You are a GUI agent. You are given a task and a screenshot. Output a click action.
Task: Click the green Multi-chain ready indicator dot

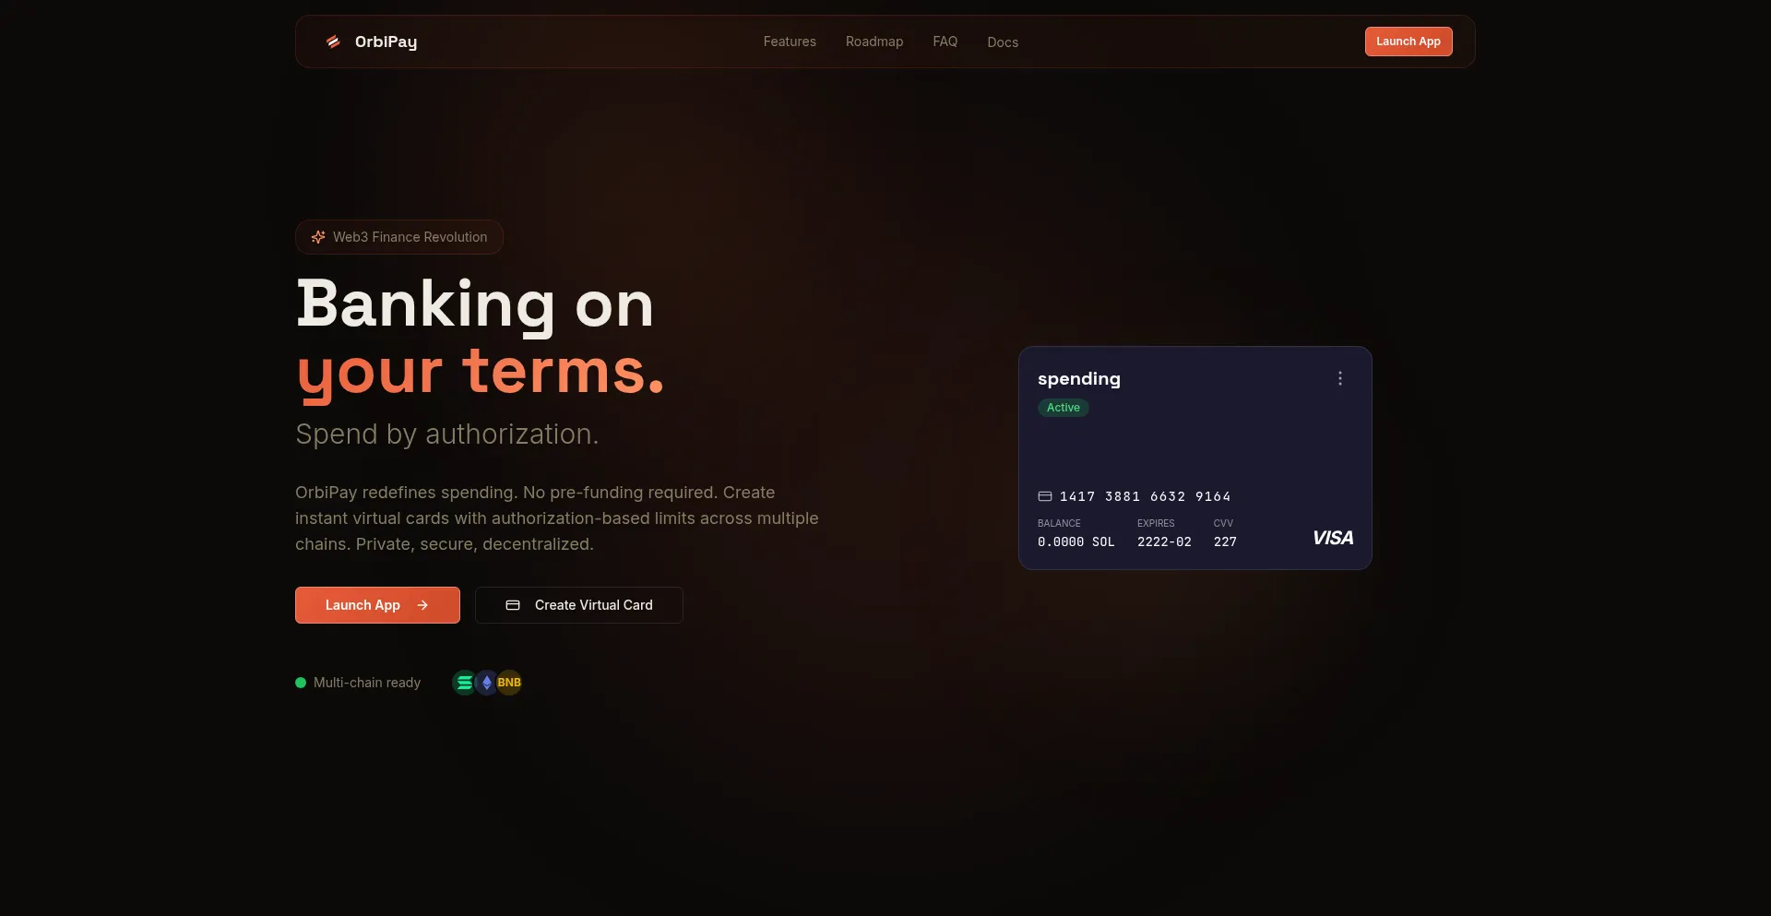coord(301,683)
